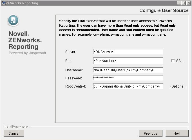The height and width of the screenshot is (140, 192).
Task: Click the title bar application icon
Action: (3, 3)
